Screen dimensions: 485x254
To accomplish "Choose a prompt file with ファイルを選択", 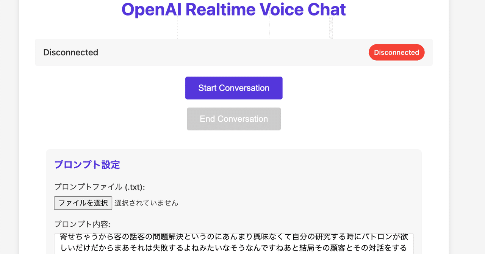I will tap(83, 203).
